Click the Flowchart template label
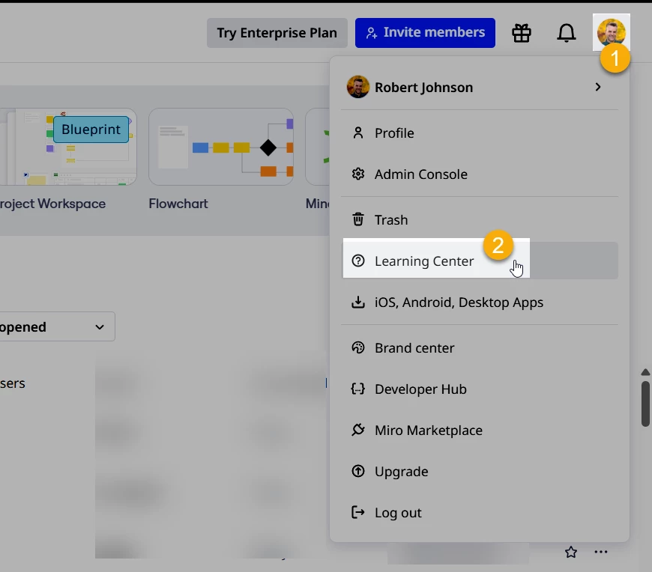 [178, 204]
